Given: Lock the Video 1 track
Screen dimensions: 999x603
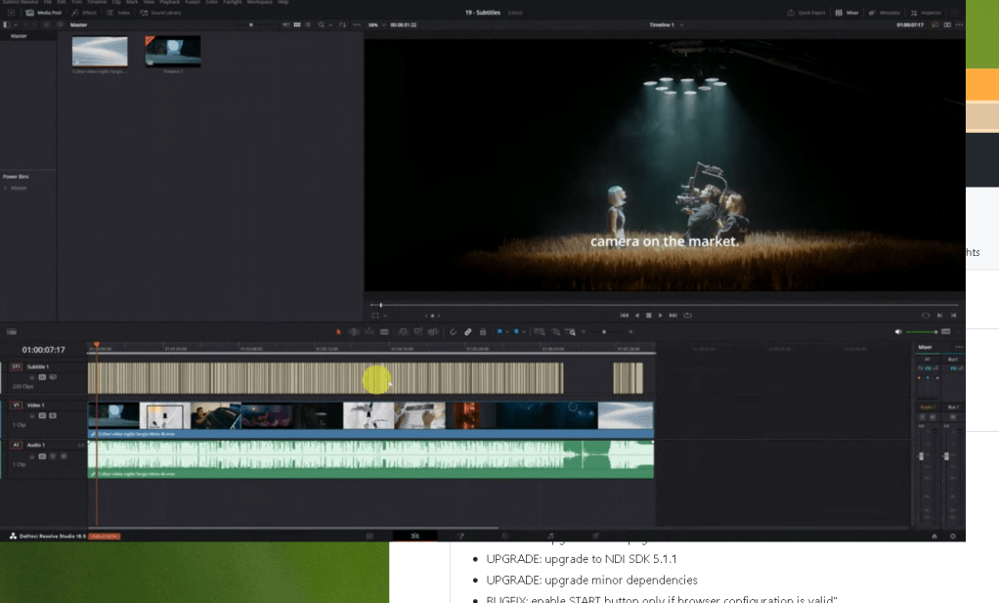Looking at the screenshot, I should [x=32, y=415].
